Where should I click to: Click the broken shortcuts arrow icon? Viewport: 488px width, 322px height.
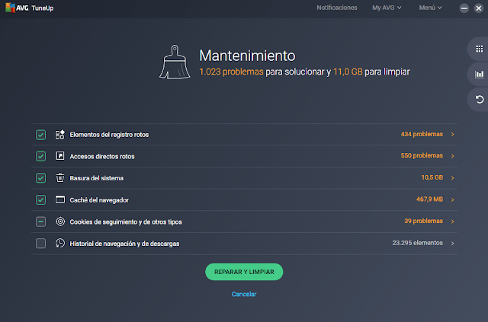(x=60, y=156)
